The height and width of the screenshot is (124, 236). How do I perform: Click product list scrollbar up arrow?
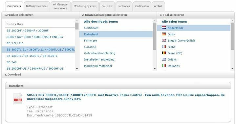pyautogui.click(x=77, y=21)
